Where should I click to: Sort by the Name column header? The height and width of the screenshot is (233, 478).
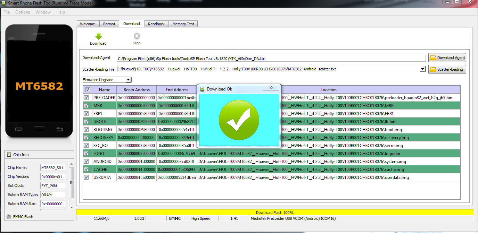[104, 89]
